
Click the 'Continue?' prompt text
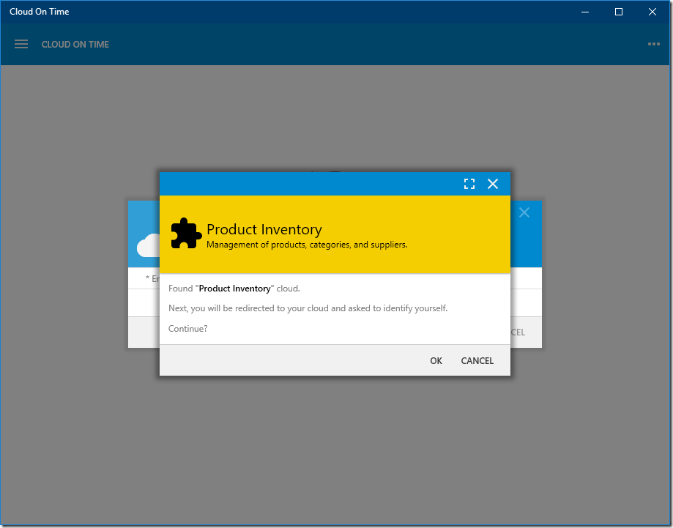[187, 329]
